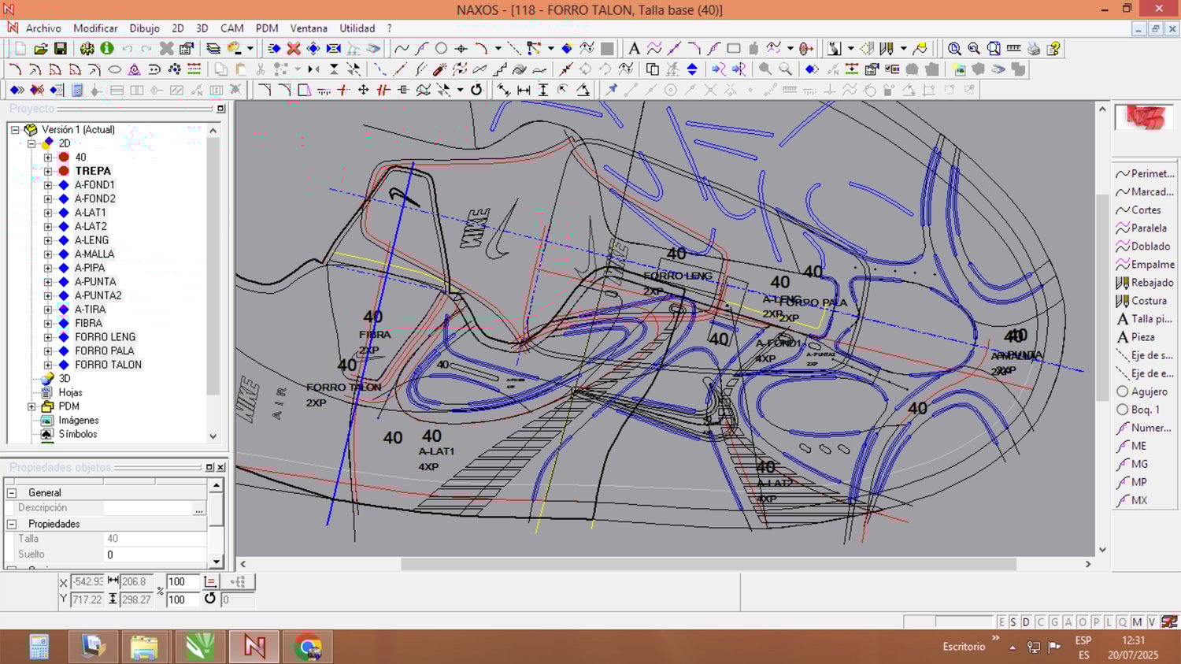
Task: Click the printer icon in top toolbar
Action: 1034,49
